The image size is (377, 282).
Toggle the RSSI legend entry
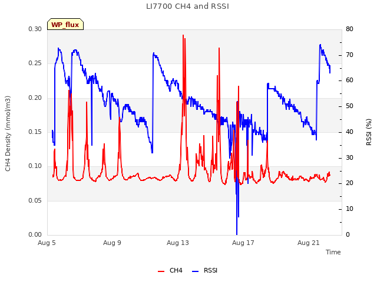point(204,270)
